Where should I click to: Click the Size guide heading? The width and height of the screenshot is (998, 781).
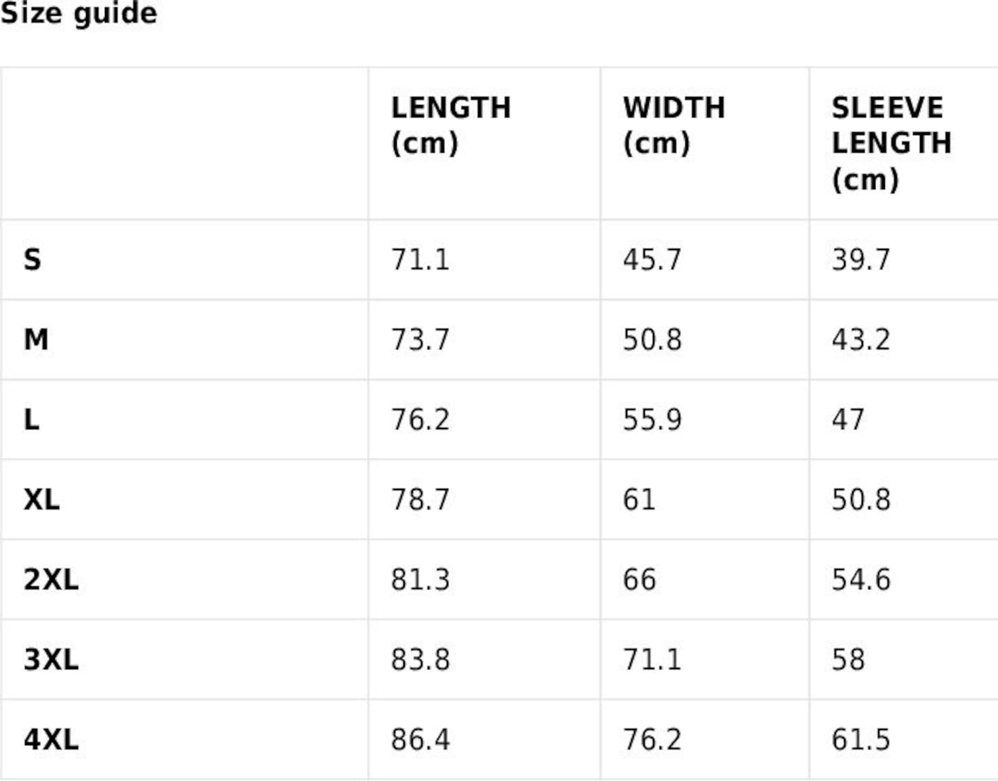pyautogui.click(x=79, y=13)
